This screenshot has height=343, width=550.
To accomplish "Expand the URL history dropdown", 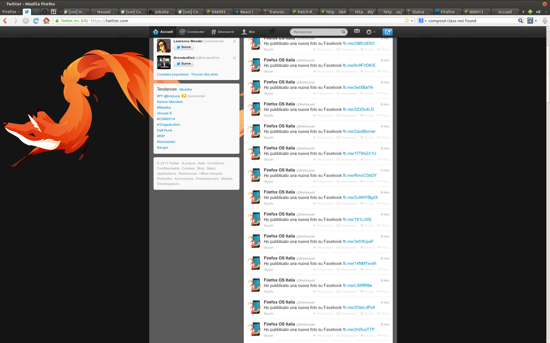I will (x=412, y=21).
